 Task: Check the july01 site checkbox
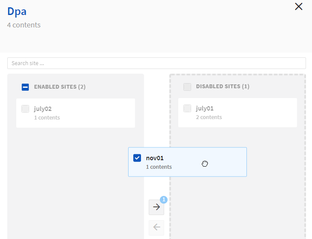coord(187,108)
